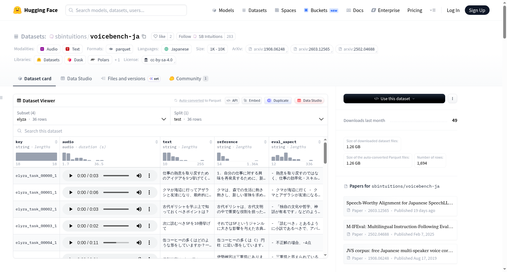Expand the navigation more-menu icon
507x272 pixels.
pyautogui.click(x=433, y=10)
